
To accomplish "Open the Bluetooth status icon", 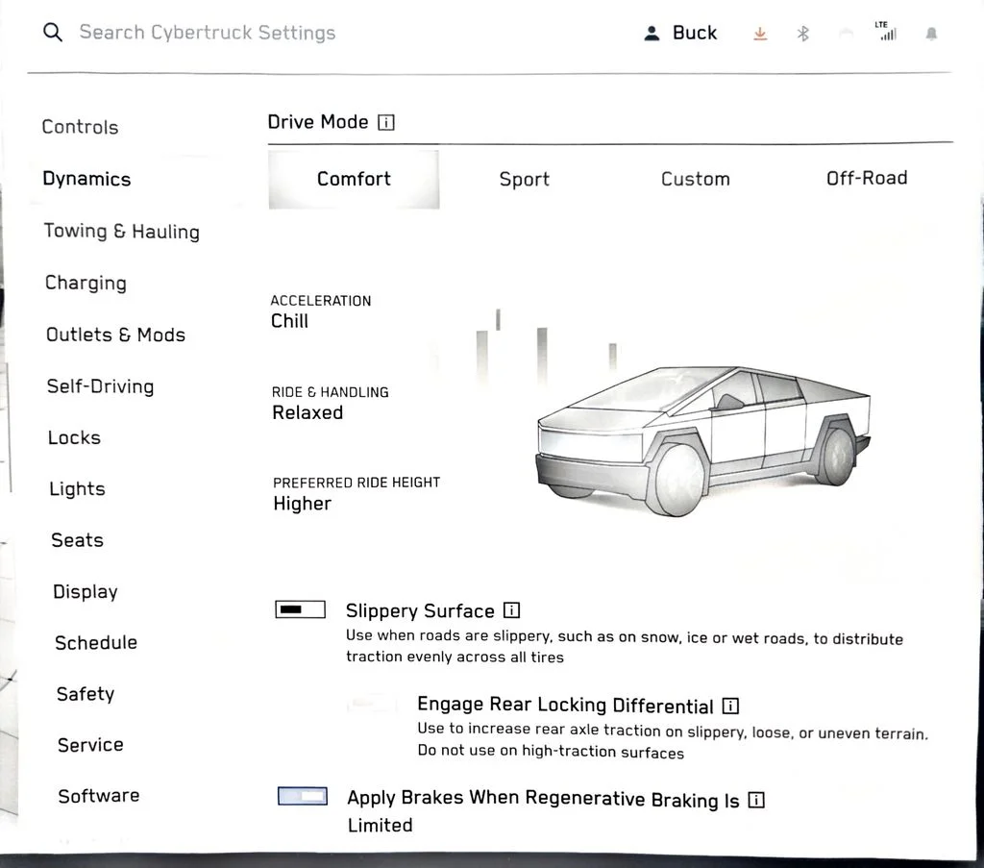I will tap(802, 34).
